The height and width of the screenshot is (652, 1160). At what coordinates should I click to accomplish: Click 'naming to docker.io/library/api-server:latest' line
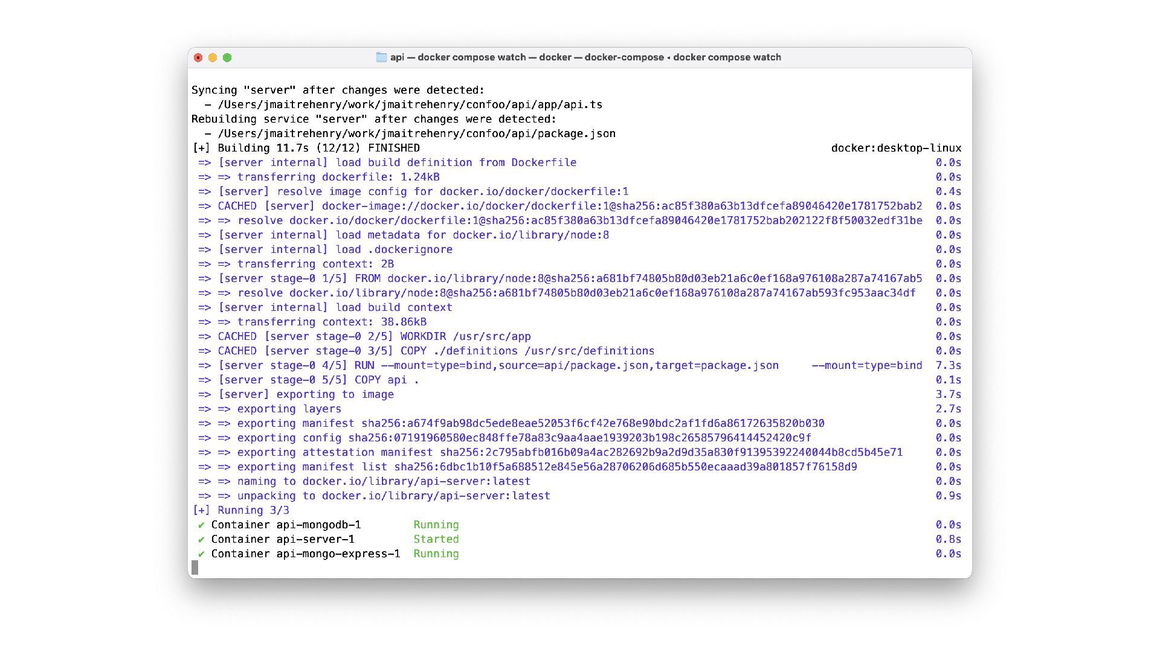364,481
